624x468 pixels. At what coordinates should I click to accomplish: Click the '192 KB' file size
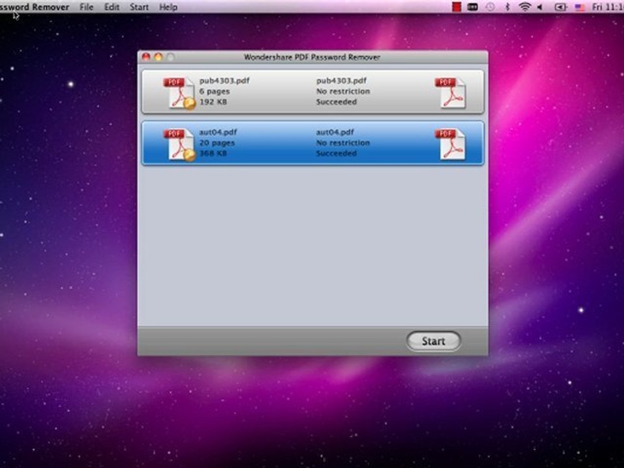click(x=213, y=102)
